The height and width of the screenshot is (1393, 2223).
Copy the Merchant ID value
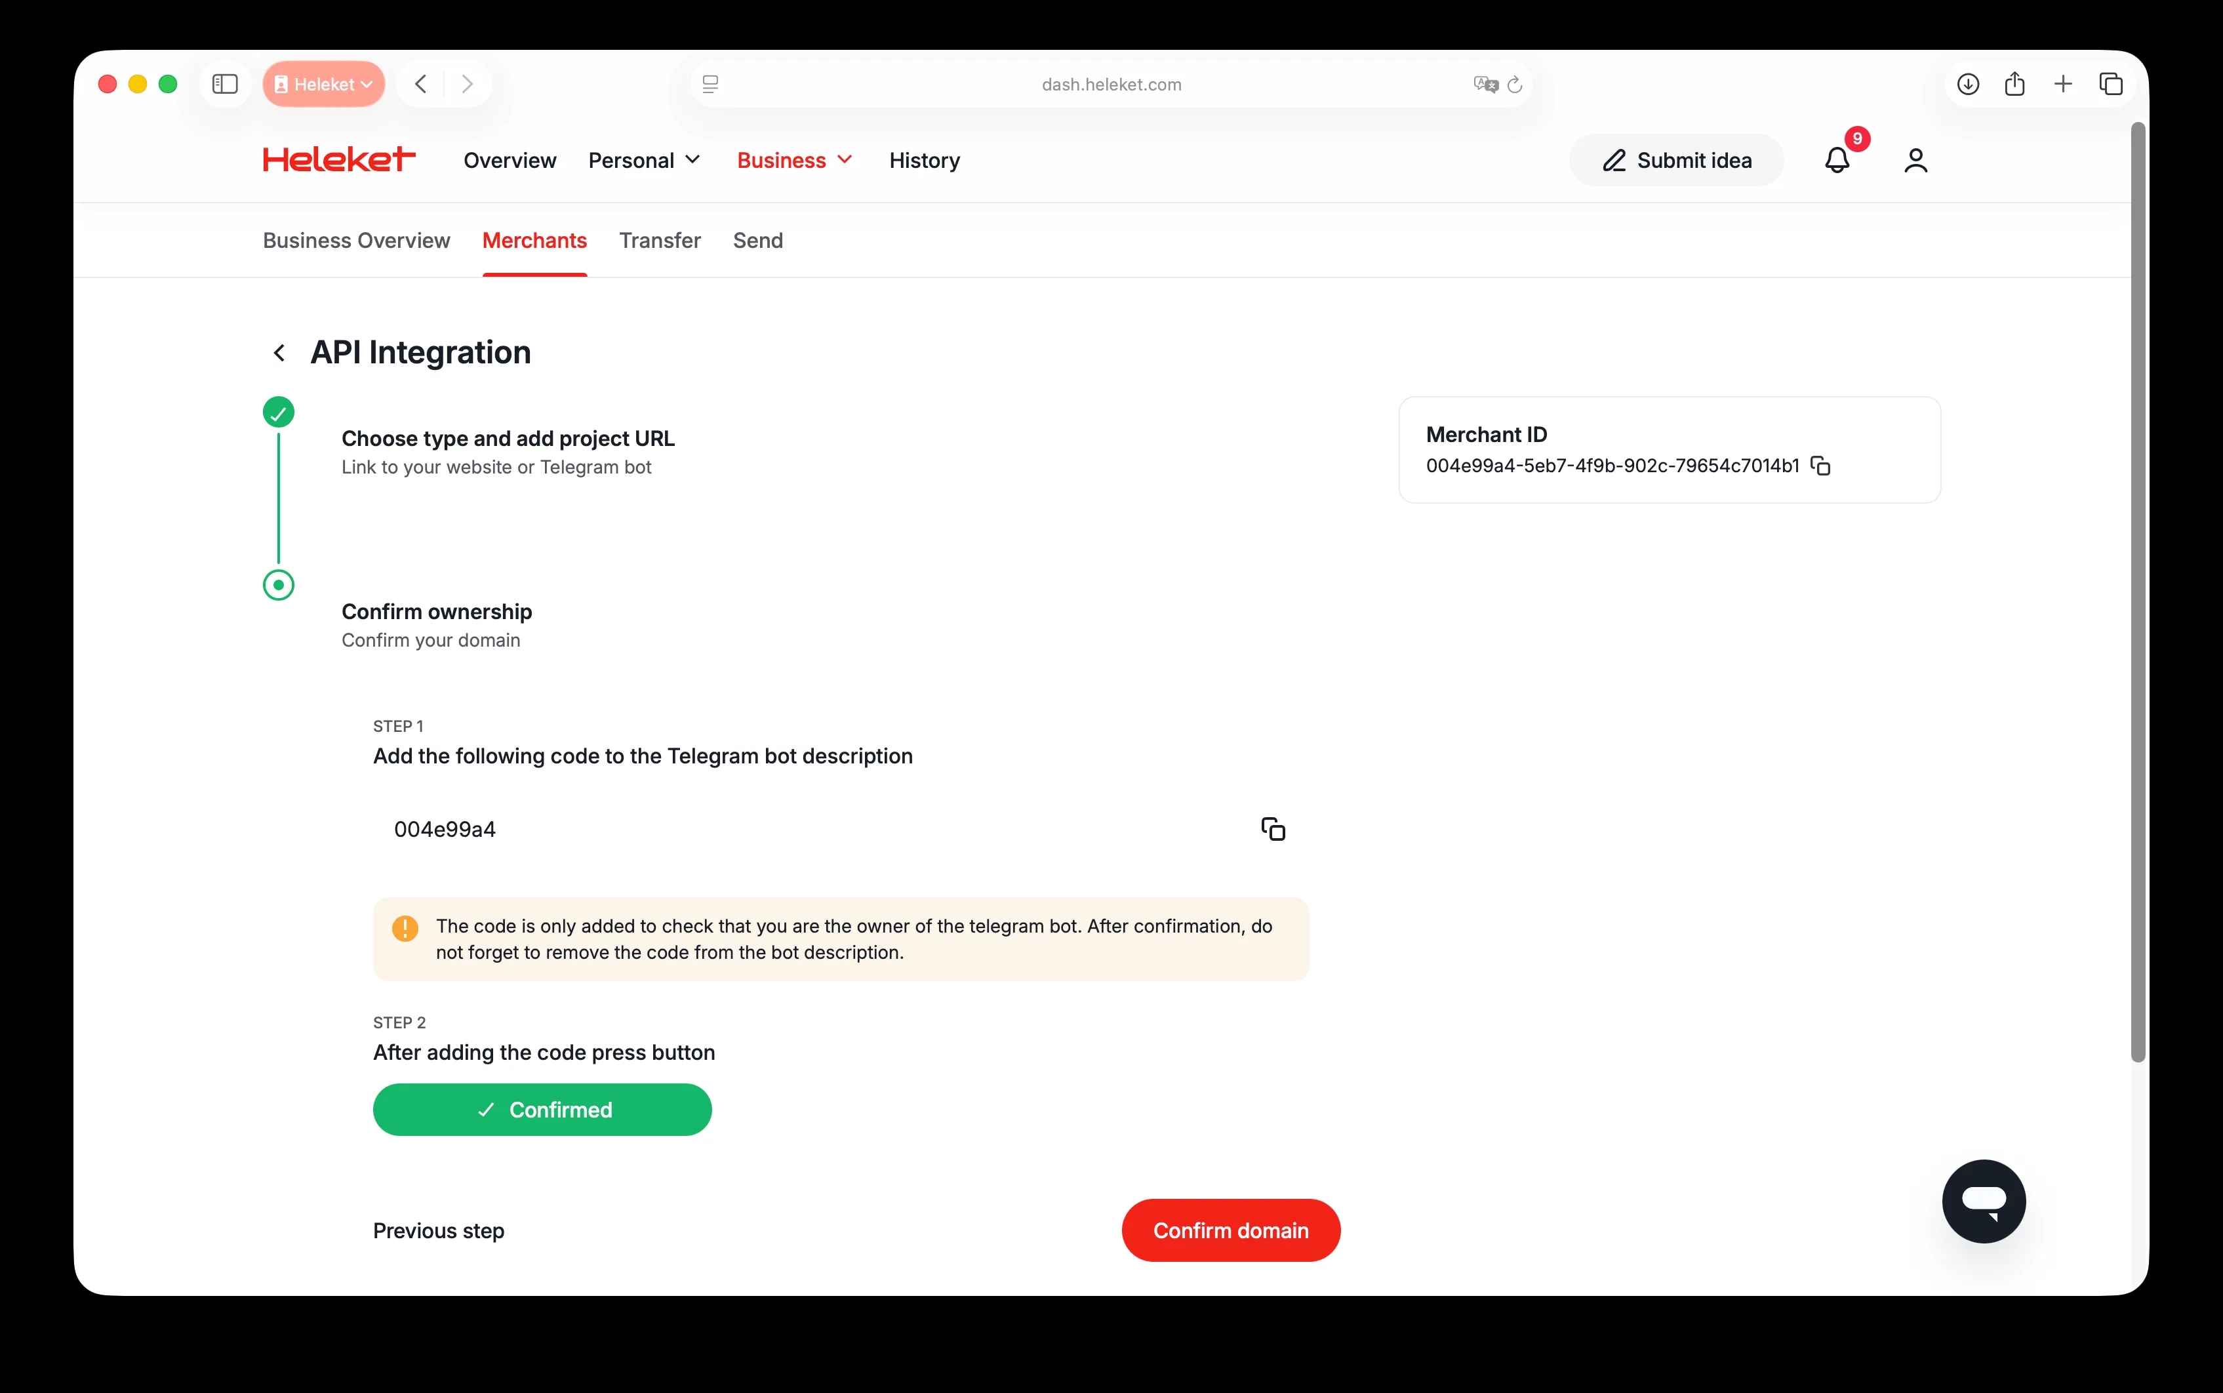[1820, 465]
